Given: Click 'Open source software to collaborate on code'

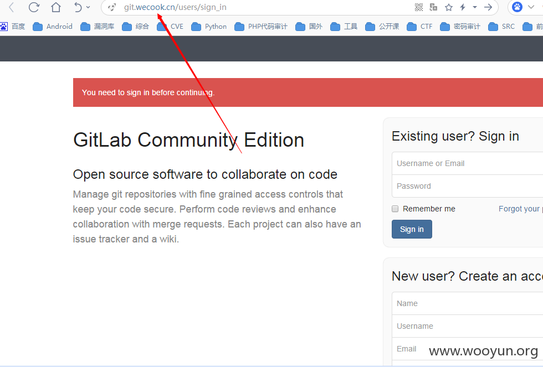Looking at the screenshot, I should 205,174.
